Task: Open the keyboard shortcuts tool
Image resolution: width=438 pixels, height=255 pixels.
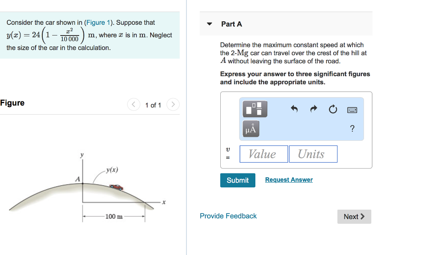Action: pyautogui.click(x=352, y=110)
